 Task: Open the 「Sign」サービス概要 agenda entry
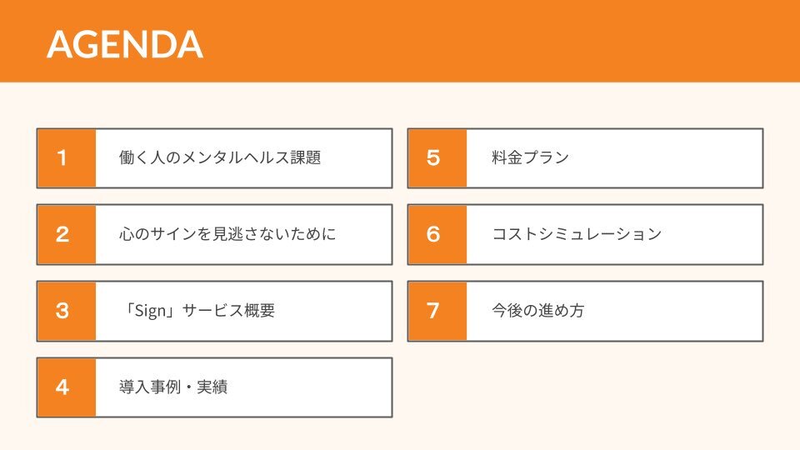[199, 311]
